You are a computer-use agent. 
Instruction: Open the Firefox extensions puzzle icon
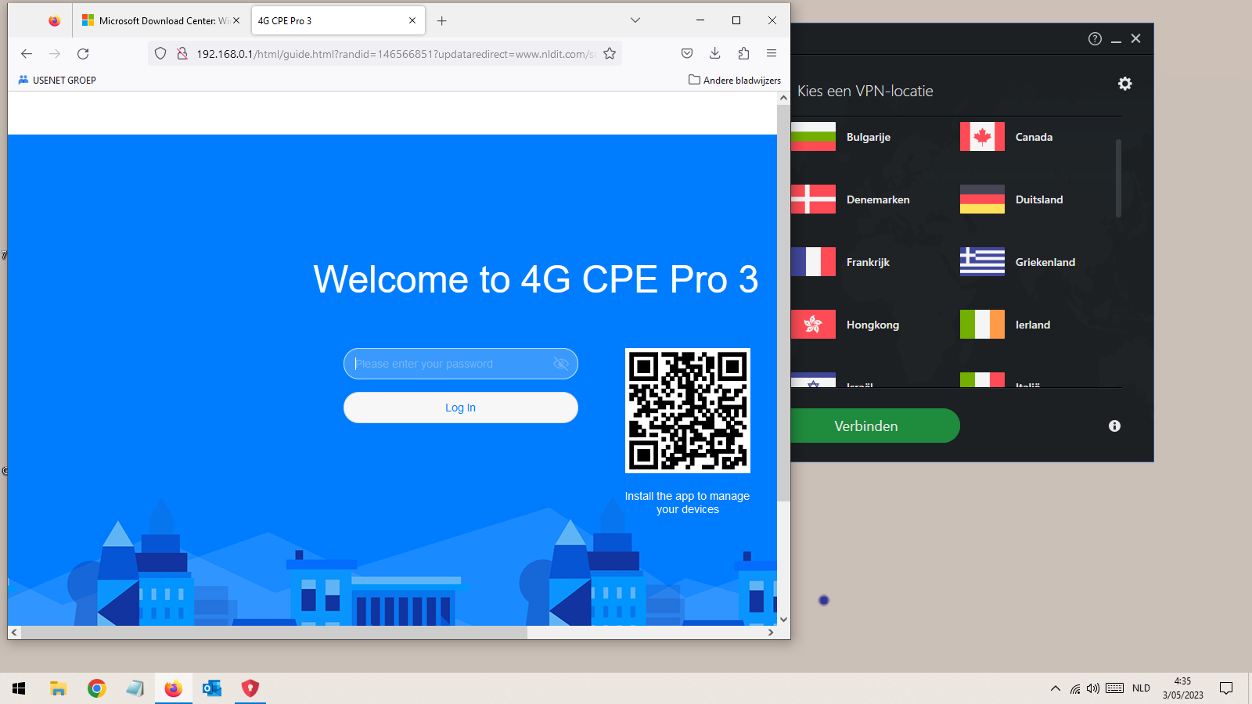click(x=743, y=53)
